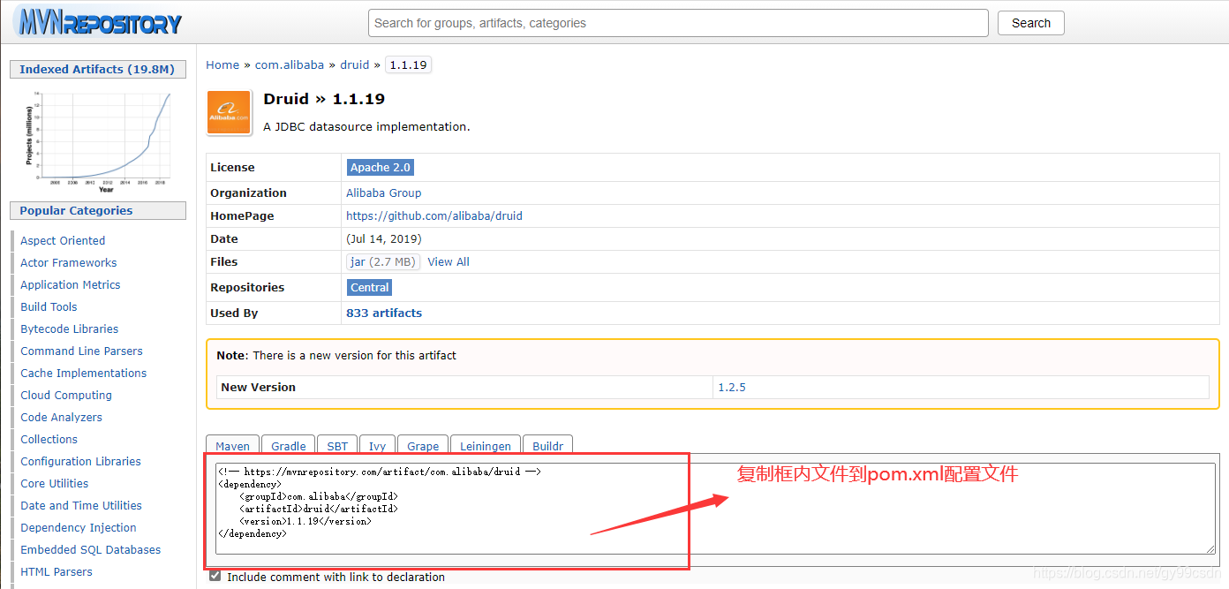Image resolution: width=1229 pixels, height=589 pixels.
Task: Open Core Utilities category
Action: click(55, 483)
